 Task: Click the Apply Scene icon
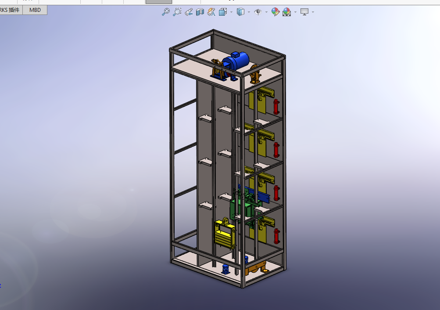287,12
